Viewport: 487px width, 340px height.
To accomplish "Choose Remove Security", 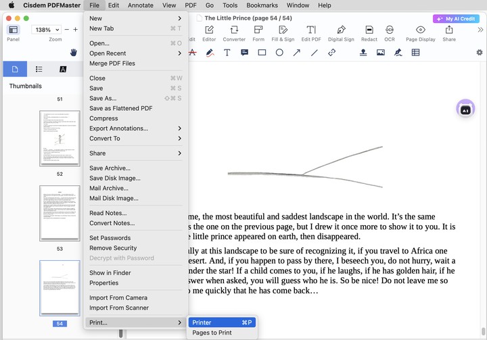I will (136, 248).
